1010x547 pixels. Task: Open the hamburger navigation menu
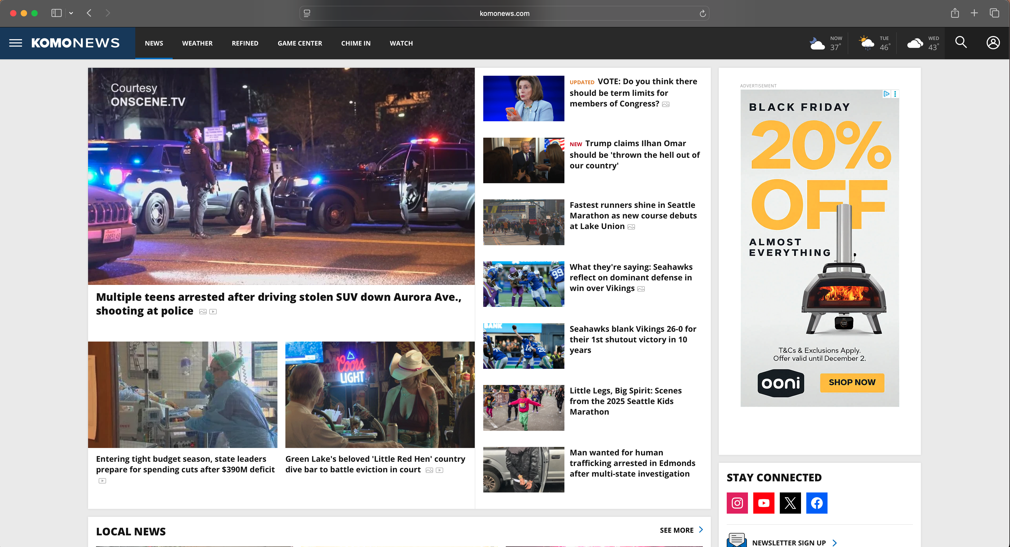[x=15, y=43]
